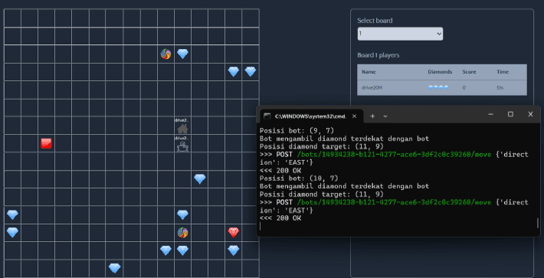Click the collected diamonds icons in drive2011 row
This screenshot has width=544, height=278.
pyautogui.click(x=438, y=88)
